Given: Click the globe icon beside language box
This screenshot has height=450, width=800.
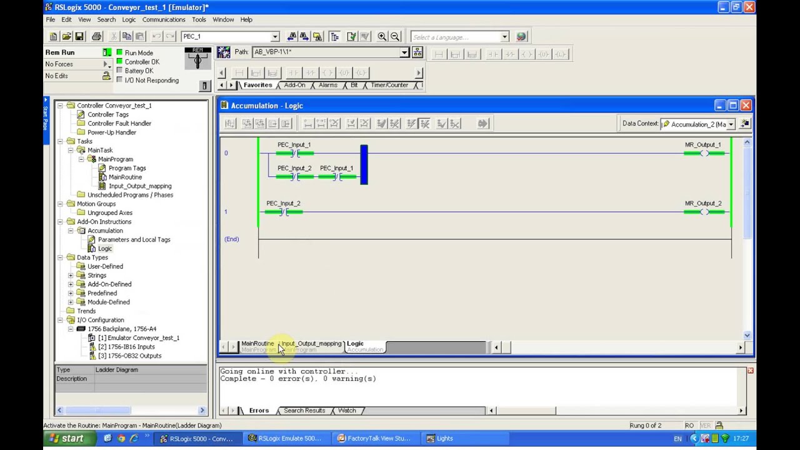Looking at the screenshot, I should tap(521, 37).
